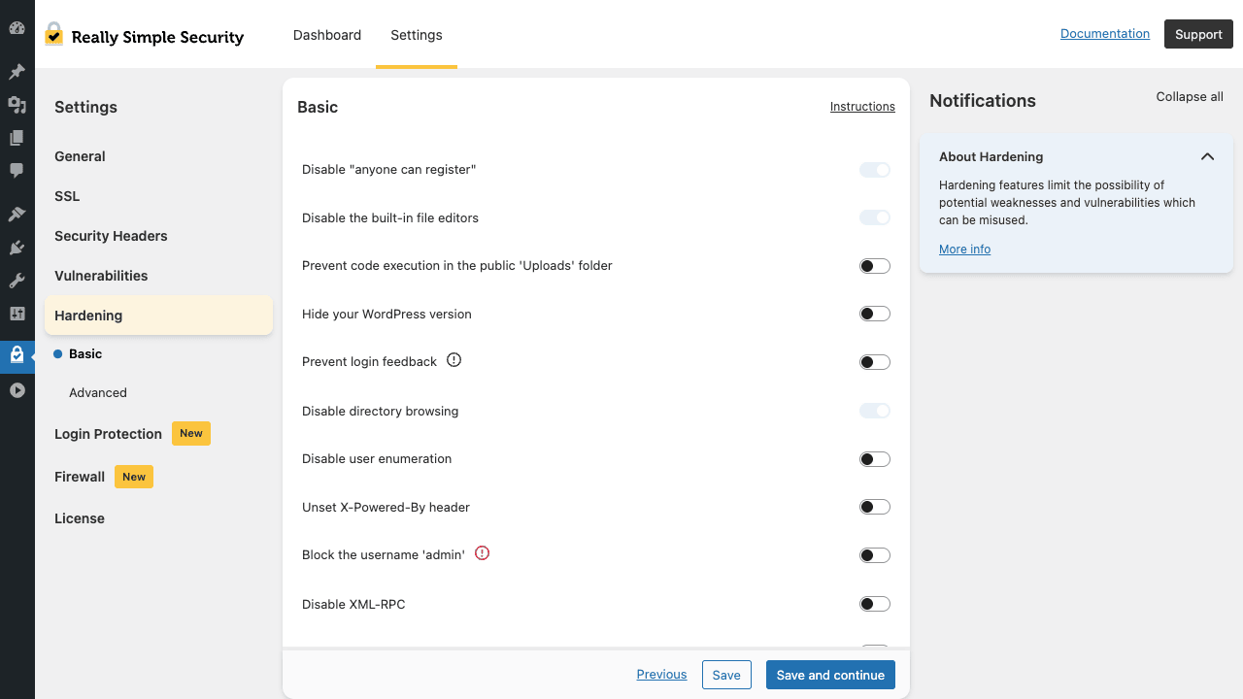Screen dimensions: 1243x699
Task: Open Comments speech bubble icon
Action: coord(17,171)
